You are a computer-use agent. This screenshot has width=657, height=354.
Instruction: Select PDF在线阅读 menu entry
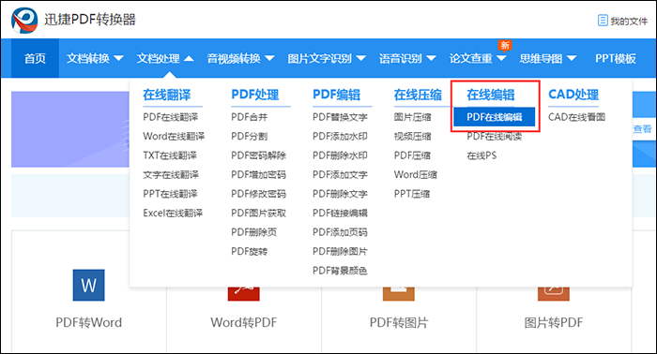pos(494,136)
